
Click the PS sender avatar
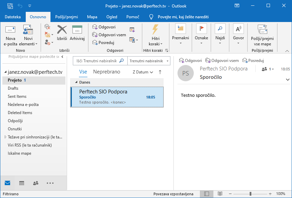tap(186, 73)
